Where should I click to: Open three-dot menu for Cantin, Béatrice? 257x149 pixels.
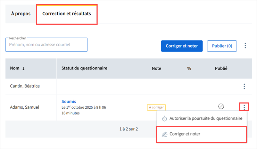coord(244,86)
